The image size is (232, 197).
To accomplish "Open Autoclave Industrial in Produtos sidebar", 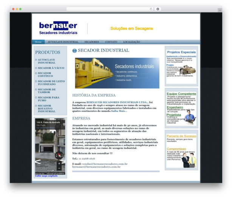I will (x=46, y=61).
